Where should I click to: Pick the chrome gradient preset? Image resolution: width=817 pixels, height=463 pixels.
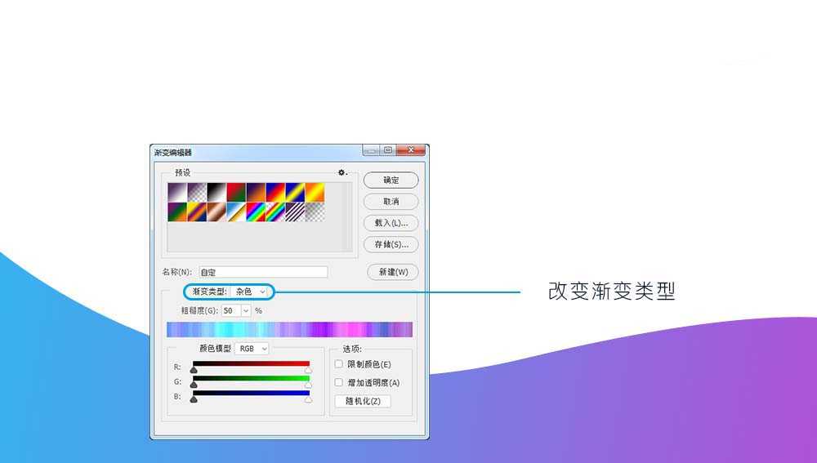pos(236,212)
